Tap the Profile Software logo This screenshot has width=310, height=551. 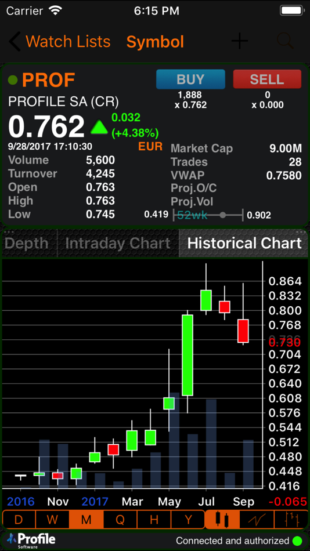(x=32, y=540)
